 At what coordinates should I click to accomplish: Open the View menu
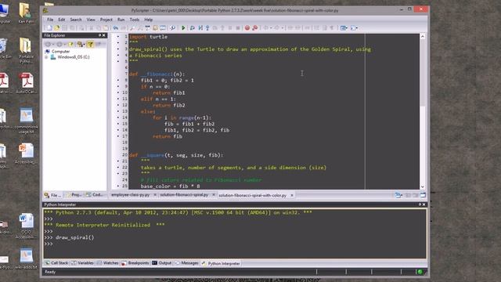pyautogui.click(x=91, y=20)
